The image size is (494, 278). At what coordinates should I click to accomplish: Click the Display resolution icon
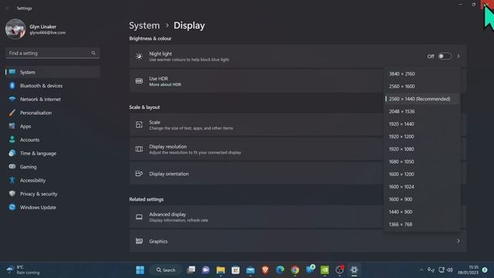click(x=139, y=149)
